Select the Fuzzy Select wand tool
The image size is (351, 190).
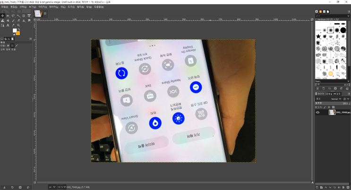click(x=18, y=16)
